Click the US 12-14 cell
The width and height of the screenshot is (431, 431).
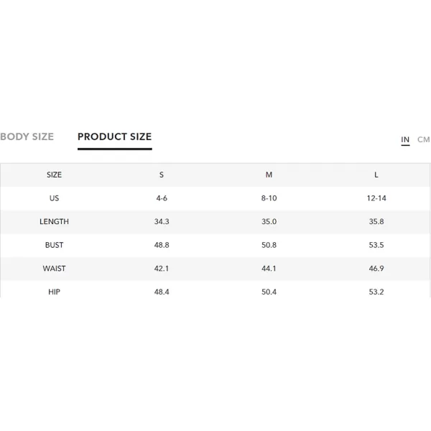(376, 198)
